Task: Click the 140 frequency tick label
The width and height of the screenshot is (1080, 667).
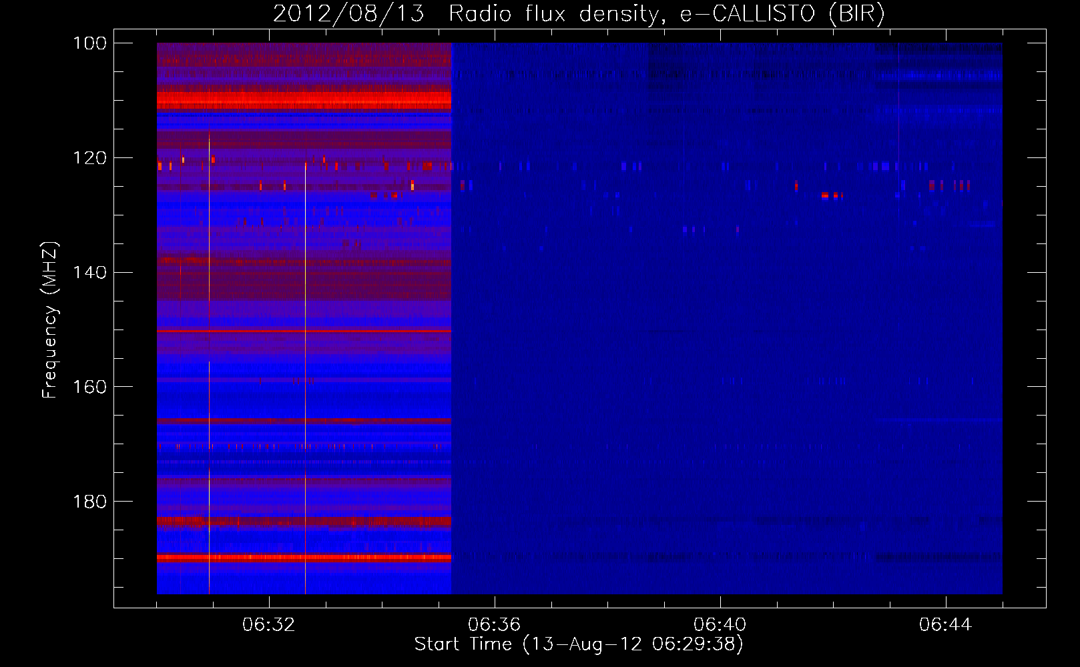Action: [90, 273]
